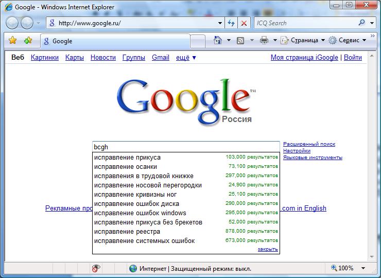Viewport: 381px width, 278px height.
Task: Open Моя страница iGoogle link
Action: click(304, 57)
